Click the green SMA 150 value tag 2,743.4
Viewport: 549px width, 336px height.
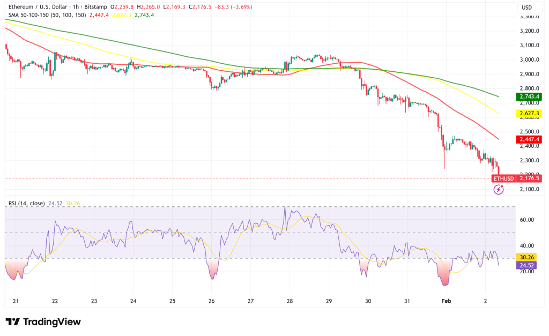(528, 97)
